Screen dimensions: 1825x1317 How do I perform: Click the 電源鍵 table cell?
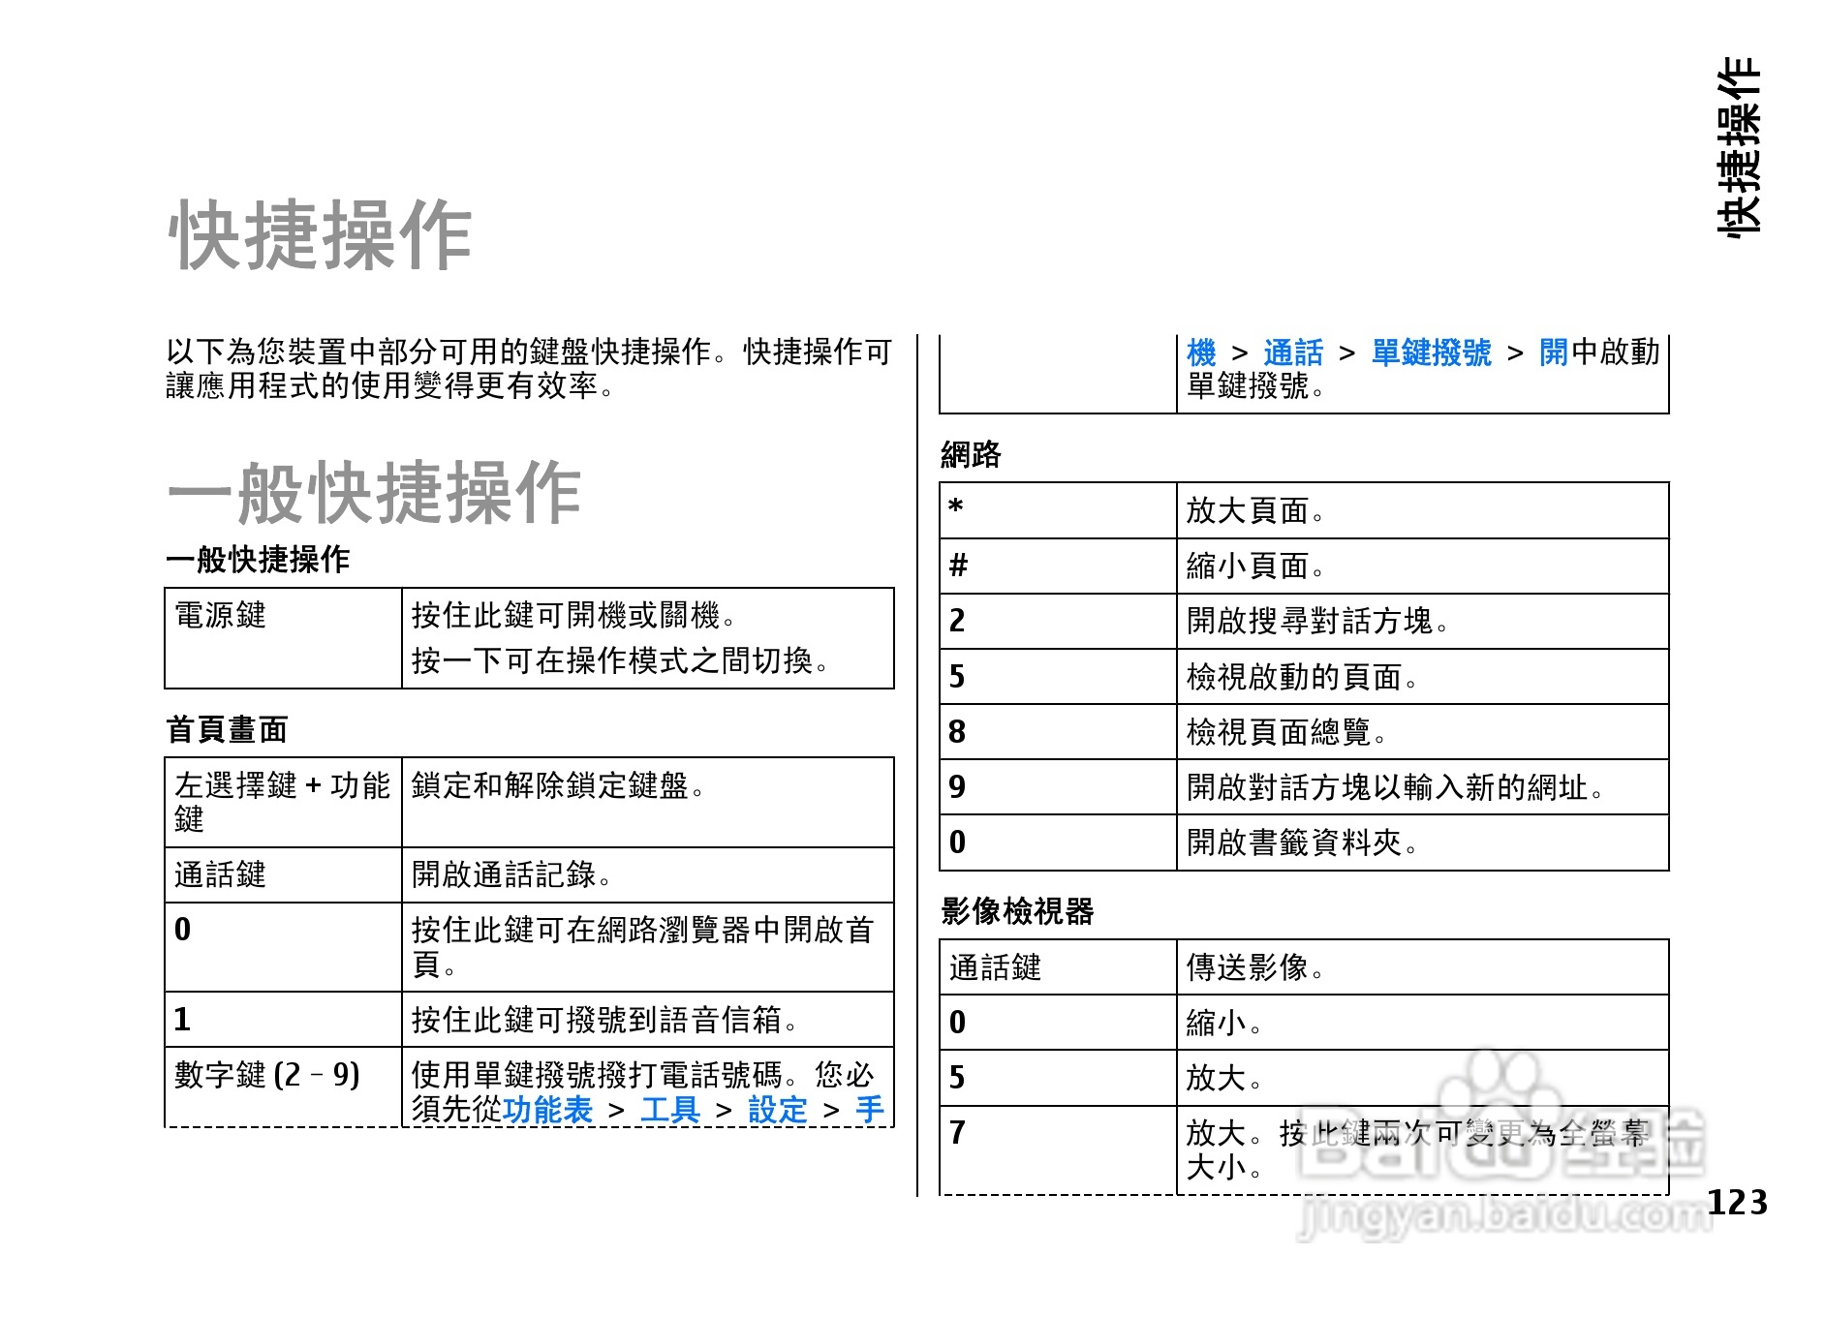coord(283,638)
